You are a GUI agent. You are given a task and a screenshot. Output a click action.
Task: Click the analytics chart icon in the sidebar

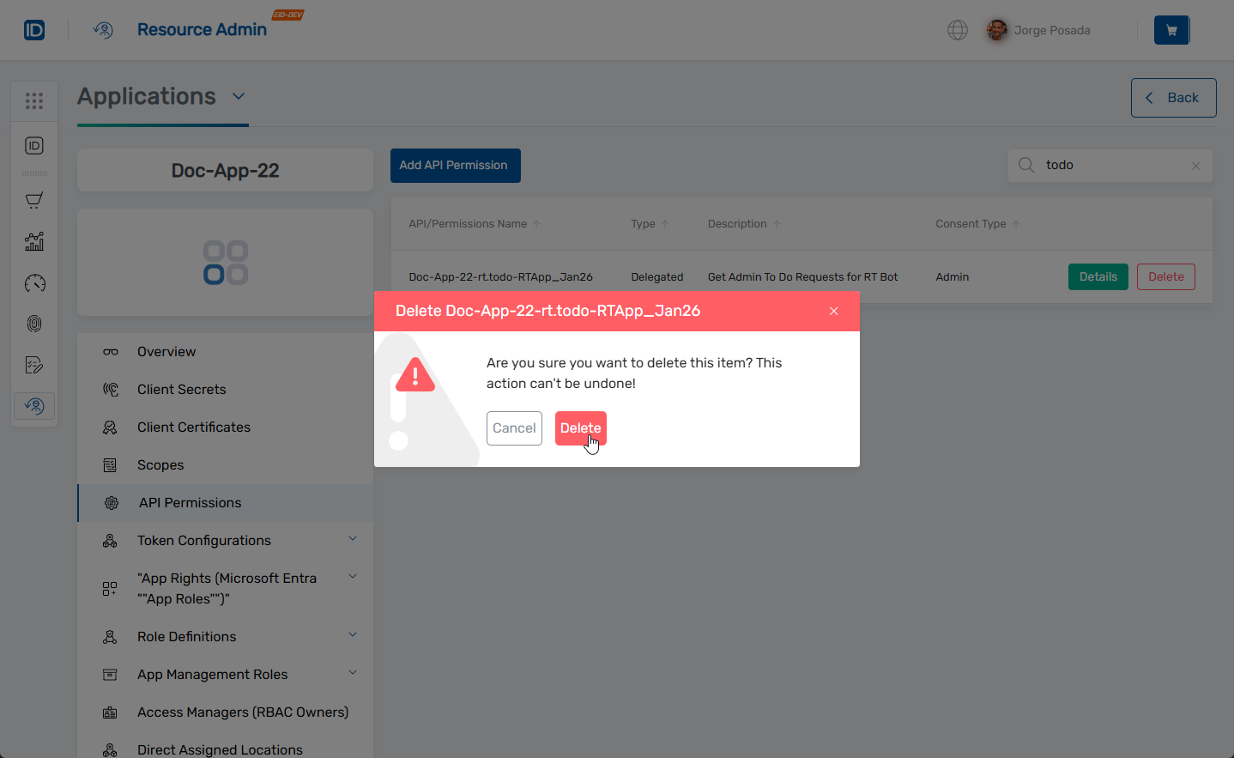coord(34,241)
